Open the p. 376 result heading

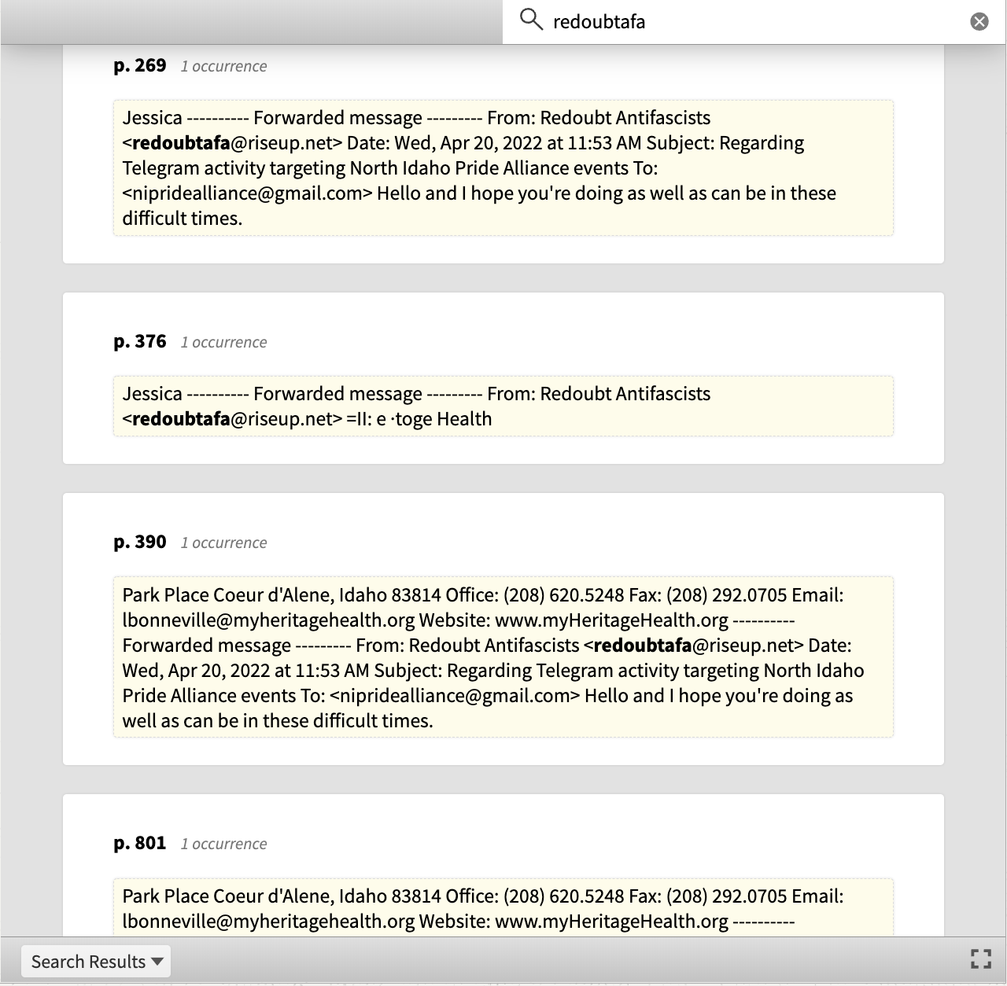140,341
